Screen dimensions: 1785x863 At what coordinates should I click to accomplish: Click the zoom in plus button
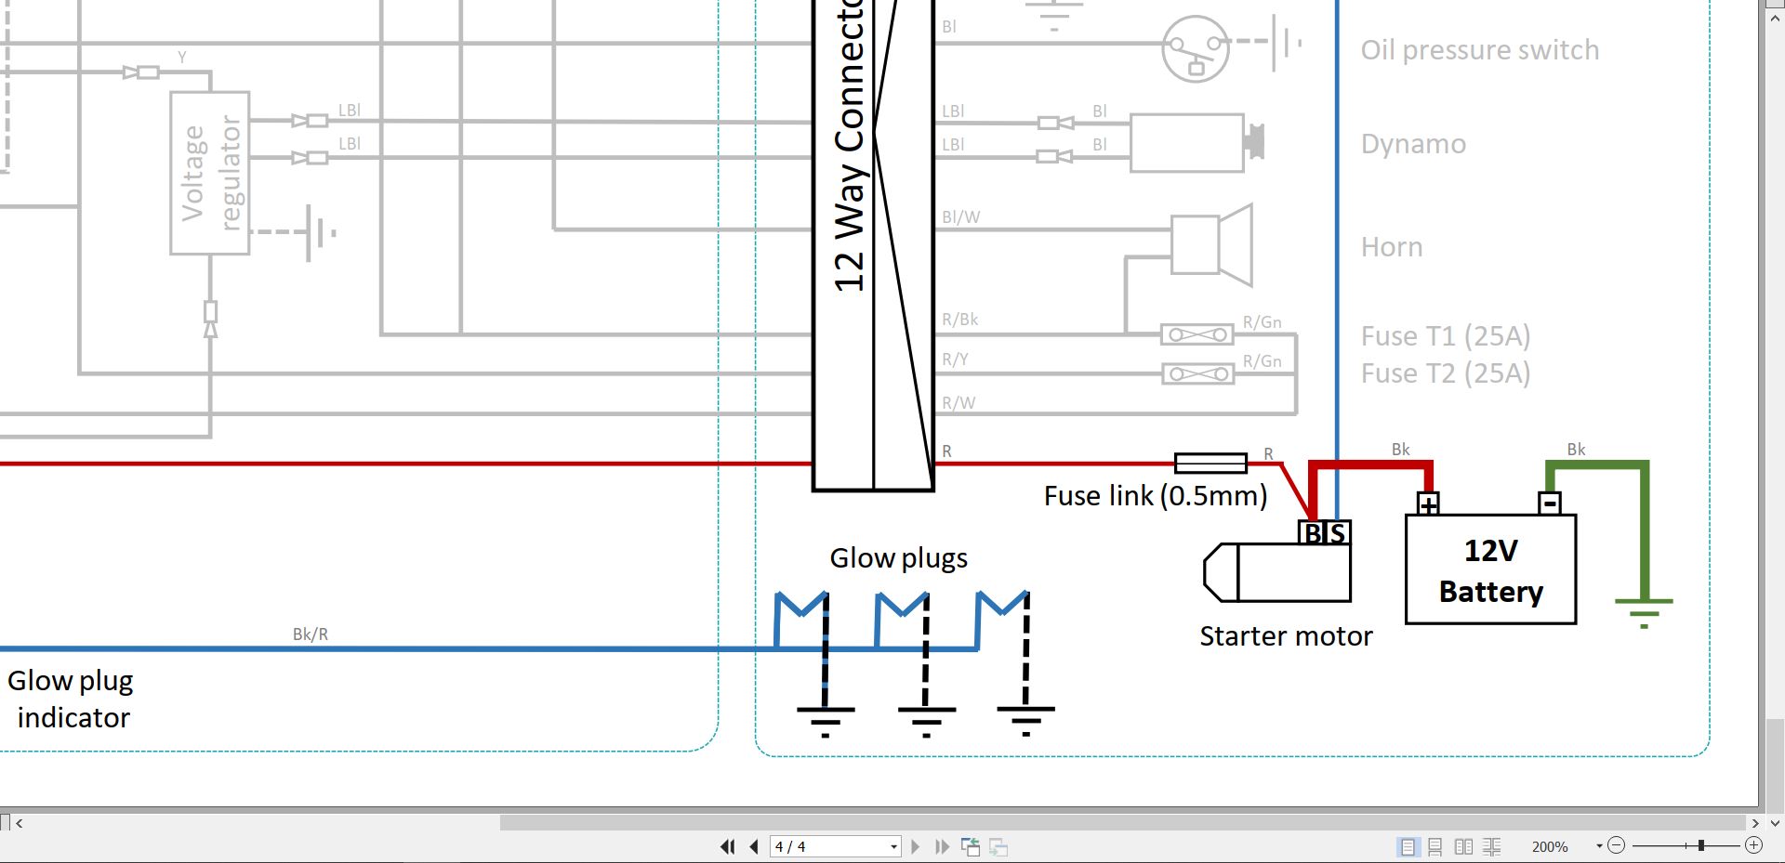(1753, 845)
